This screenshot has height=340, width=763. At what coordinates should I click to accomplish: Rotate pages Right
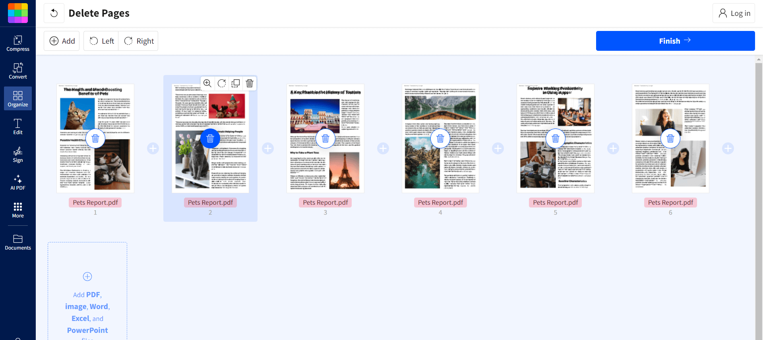click(138, 41)
